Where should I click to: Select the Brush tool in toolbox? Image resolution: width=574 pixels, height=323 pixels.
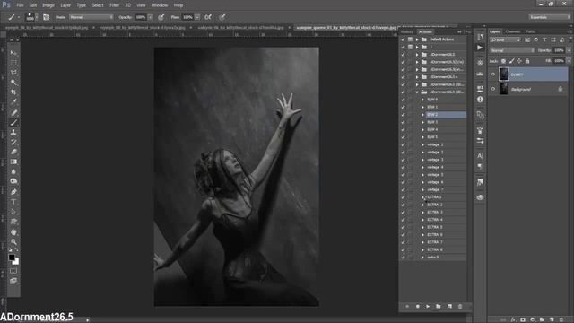[13, 122]
